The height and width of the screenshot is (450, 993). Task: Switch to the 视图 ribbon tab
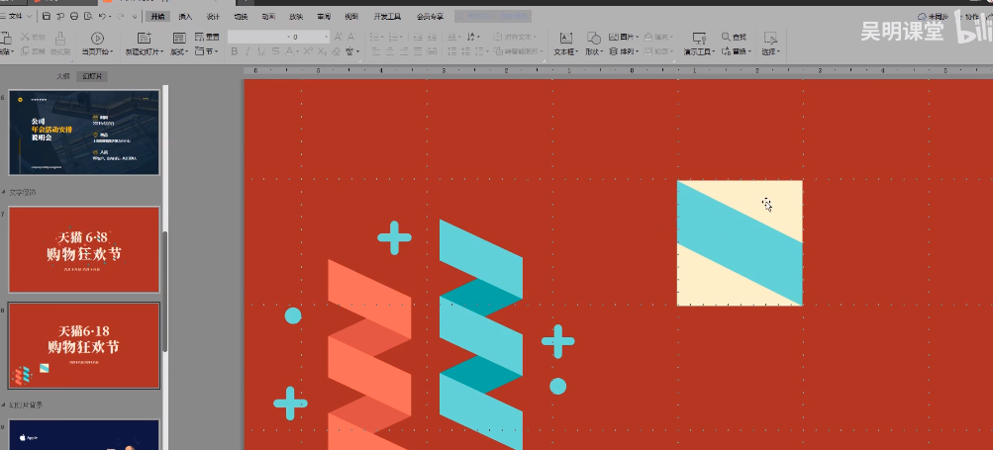(350, 17)
